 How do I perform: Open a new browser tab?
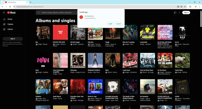[x=31, y=2]
